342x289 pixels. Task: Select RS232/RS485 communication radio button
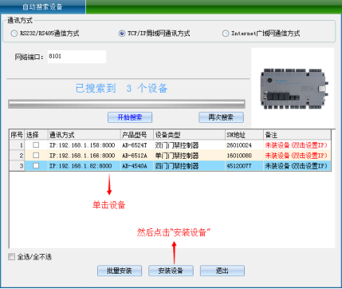(14, 34)
